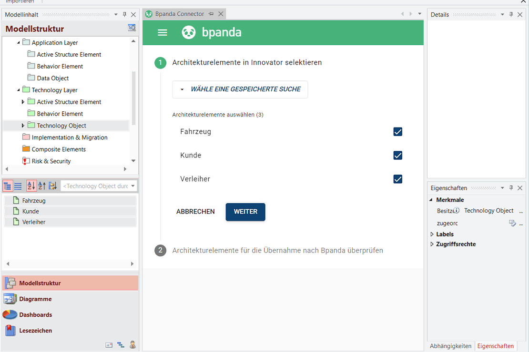Click the orange Composite Elements folder icon
This screenshot has height=352, width=529.
click(26, 149)
